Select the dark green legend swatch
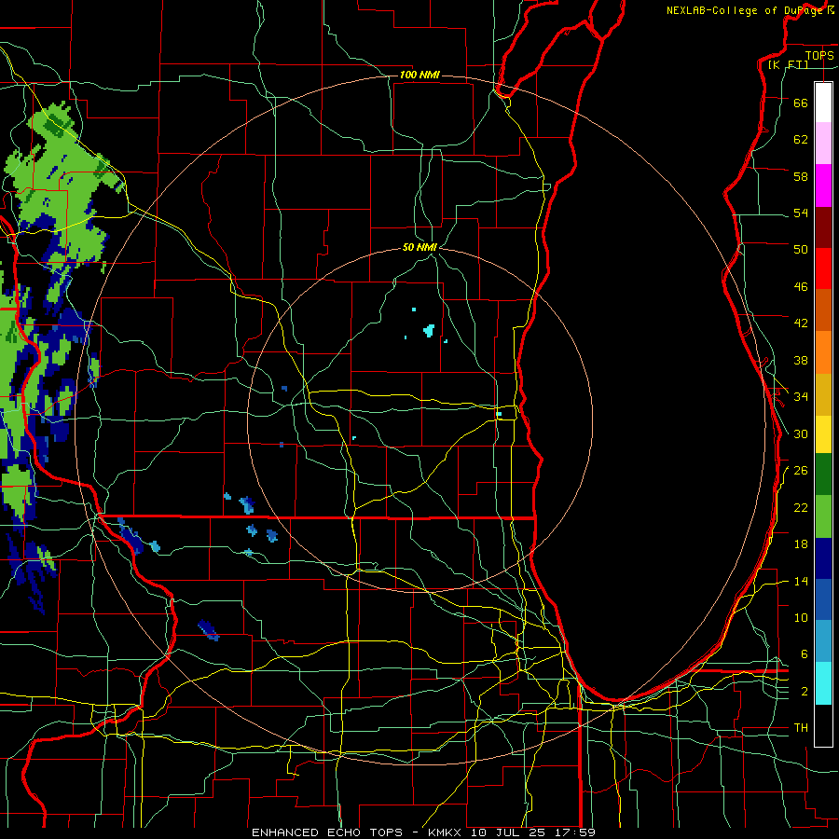The image size is (839, 839). [823, 475]
